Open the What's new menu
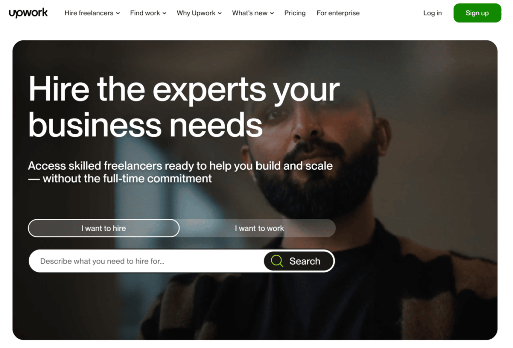Viewport: 513px width, 348px height. (253, 13)
